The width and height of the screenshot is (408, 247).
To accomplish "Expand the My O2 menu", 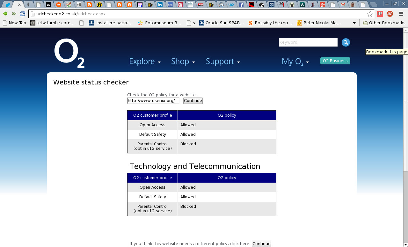I will click(295, 62).
